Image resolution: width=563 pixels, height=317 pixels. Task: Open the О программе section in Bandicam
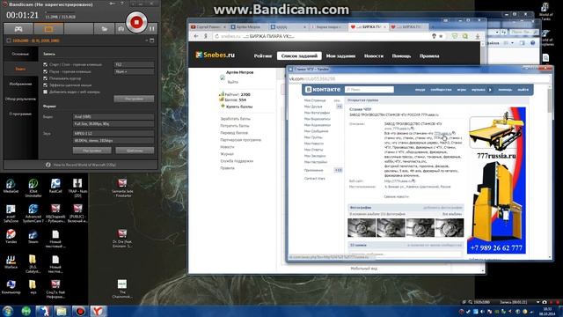(x=20, y=114)
